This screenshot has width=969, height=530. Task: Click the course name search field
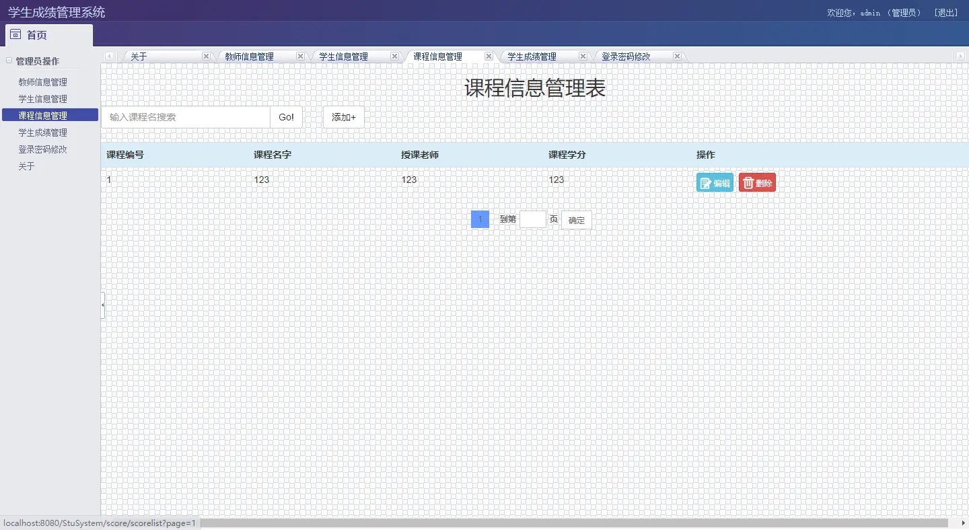click(185, 117)
